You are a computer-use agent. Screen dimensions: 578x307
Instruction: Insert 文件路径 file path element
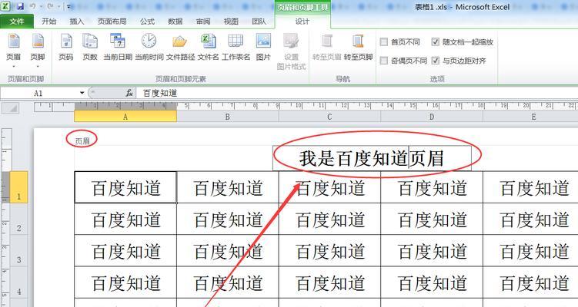[180, 47]
